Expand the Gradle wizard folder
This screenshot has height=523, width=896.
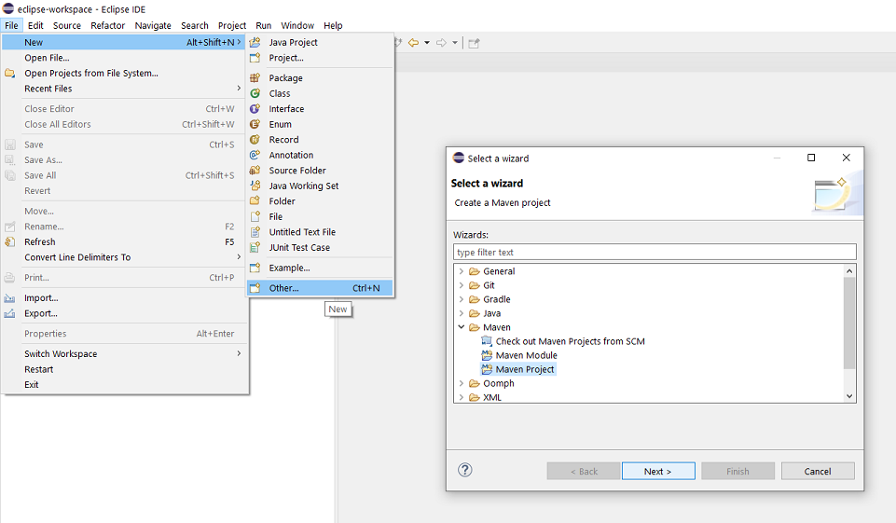point(461,299)
